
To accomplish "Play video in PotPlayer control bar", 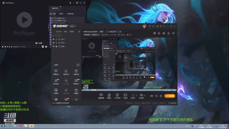I will (x=3, y=47).
